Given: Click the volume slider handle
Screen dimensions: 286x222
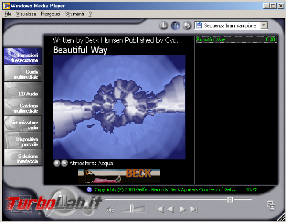Looking at the screenshot, I should [132, 209].
